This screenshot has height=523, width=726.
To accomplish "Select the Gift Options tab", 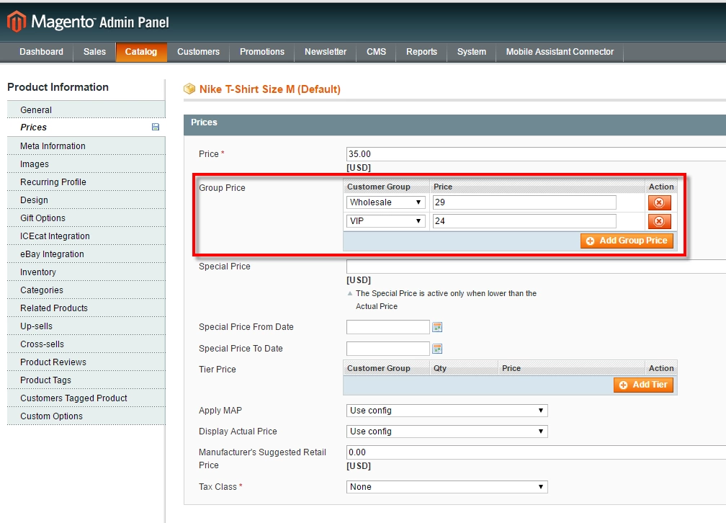I will [x=86, y=218].
